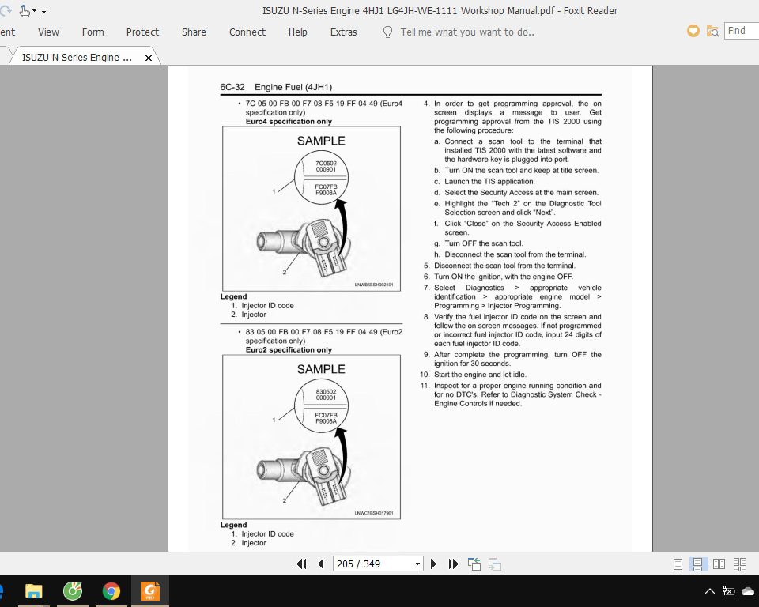The width and height of the screenshot is (759, 607).
Task: Open the View menu
Action: (48, 32)
